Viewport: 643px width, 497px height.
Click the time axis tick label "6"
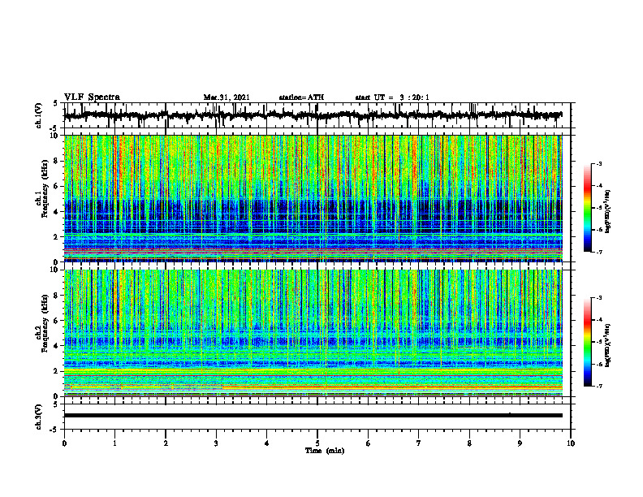369,443
